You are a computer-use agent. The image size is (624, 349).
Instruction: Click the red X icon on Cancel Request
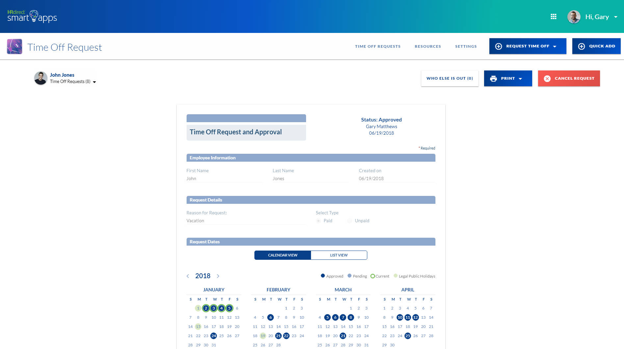547,78
